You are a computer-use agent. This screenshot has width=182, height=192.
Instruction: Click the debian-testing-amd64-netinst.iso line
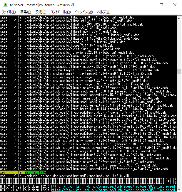65,176
